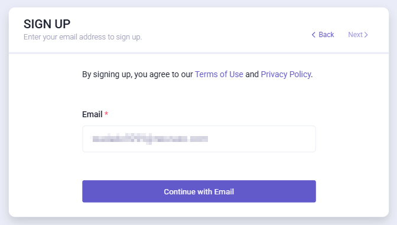Click the word 'Policy' in the privacy link
The height and width of the screenshot is (225, 397).
pyautogui.click(x=300, y=74)
